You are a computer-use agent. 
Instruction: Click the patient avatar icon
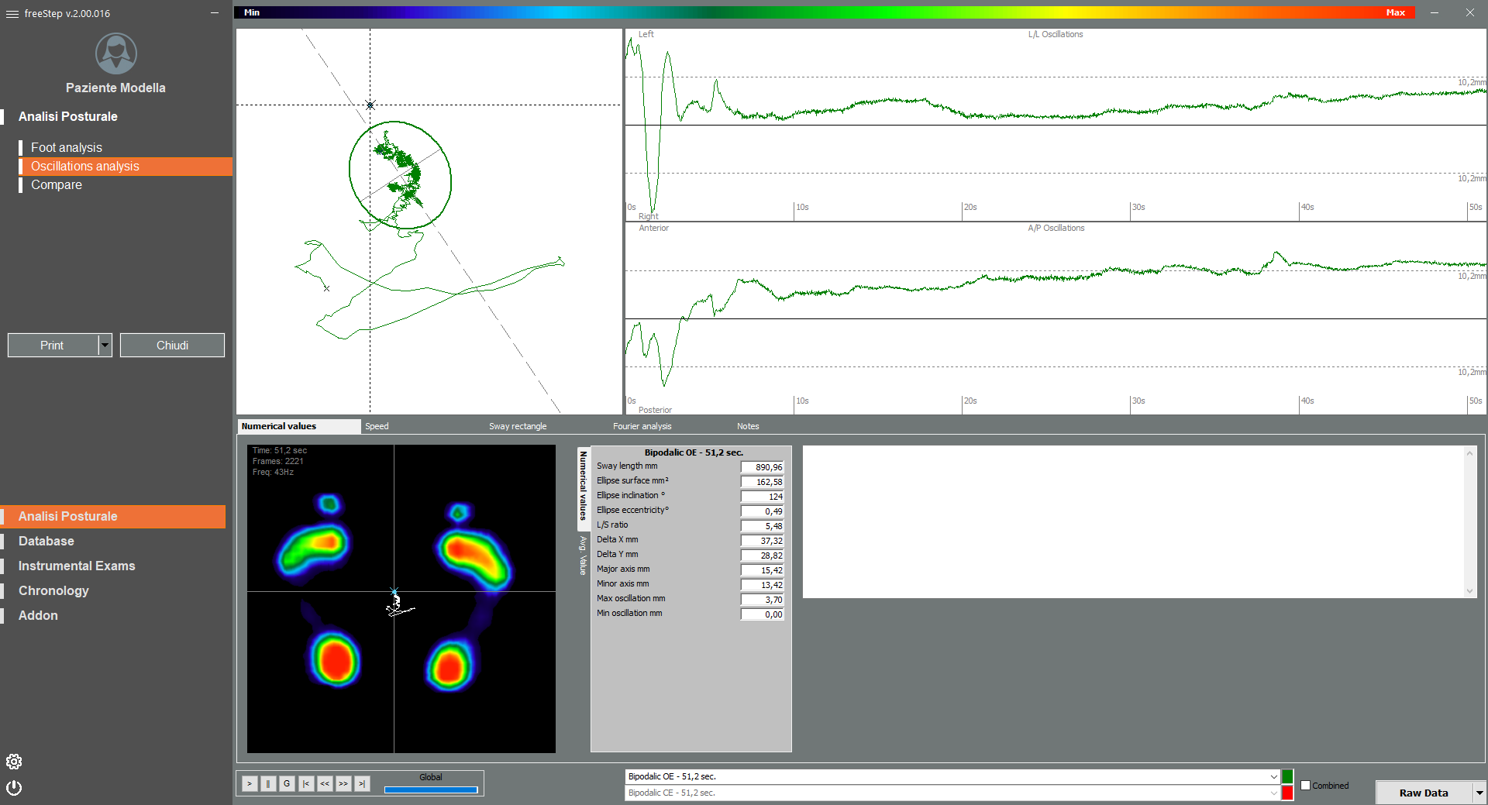coord(115,53)
